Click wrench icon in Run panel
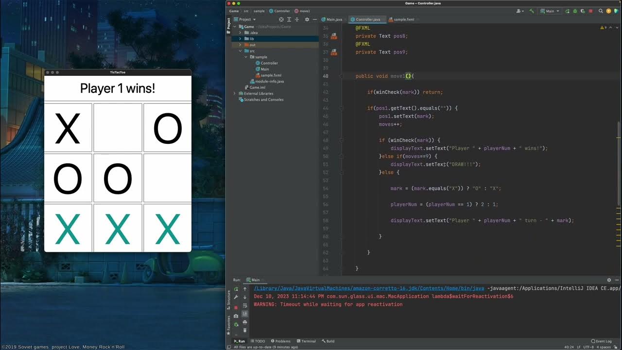The image size is (622, 350). pyautogui.click(x=236, y=297)
